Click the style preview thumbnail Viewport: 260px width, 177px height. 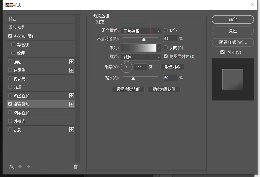click(233, 79)
